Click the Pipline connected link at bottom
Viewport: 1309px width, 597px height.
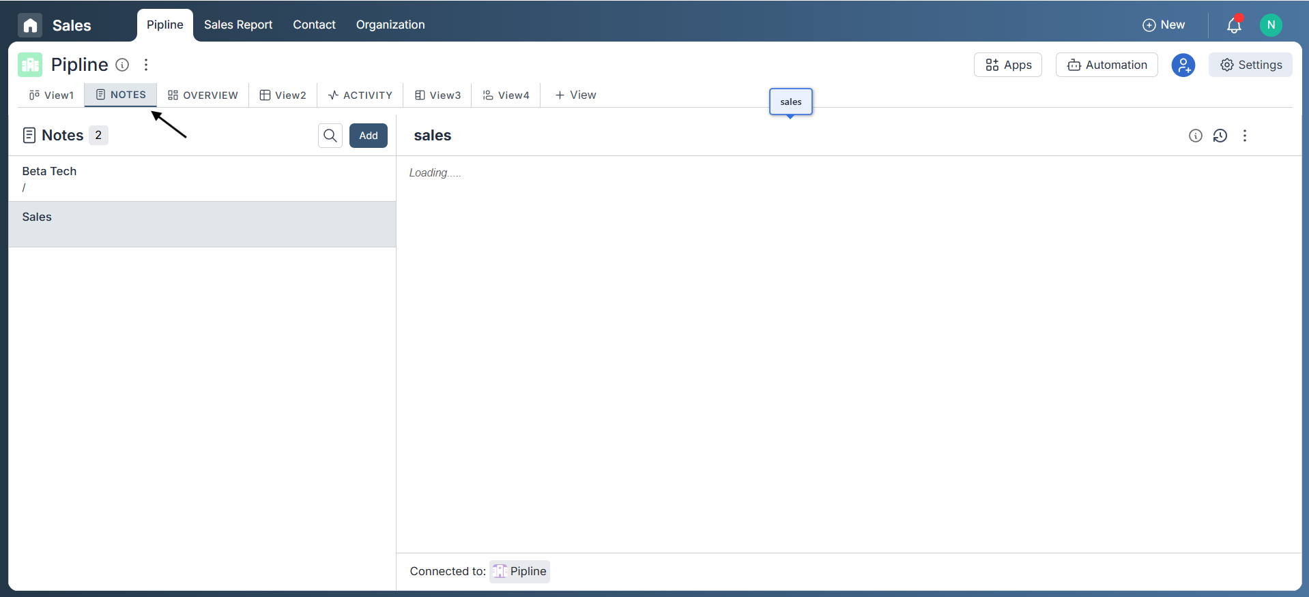point(520,571)
